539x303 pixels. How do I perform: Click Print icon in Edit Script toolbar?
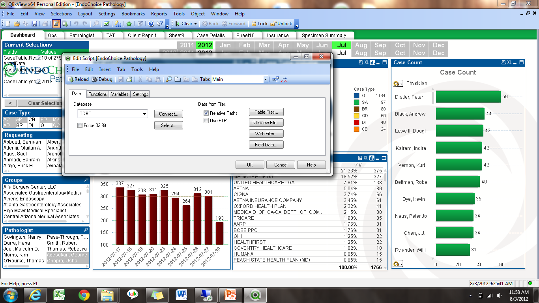click(x=129, y=79)
